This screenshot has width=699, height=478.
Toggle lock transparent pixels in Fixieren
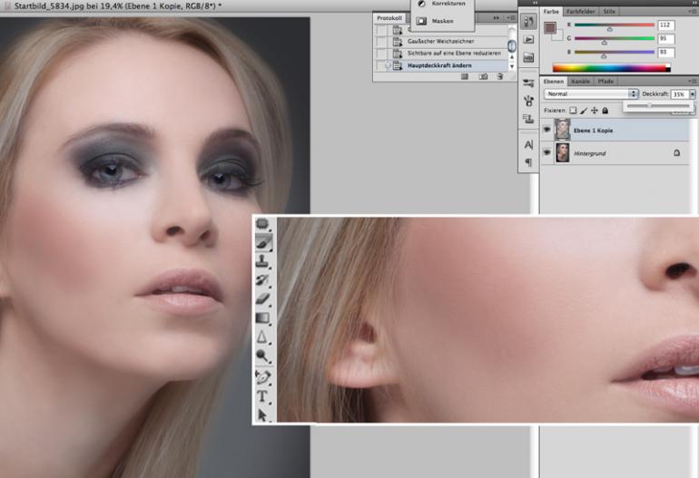click(x=573, y=110)
